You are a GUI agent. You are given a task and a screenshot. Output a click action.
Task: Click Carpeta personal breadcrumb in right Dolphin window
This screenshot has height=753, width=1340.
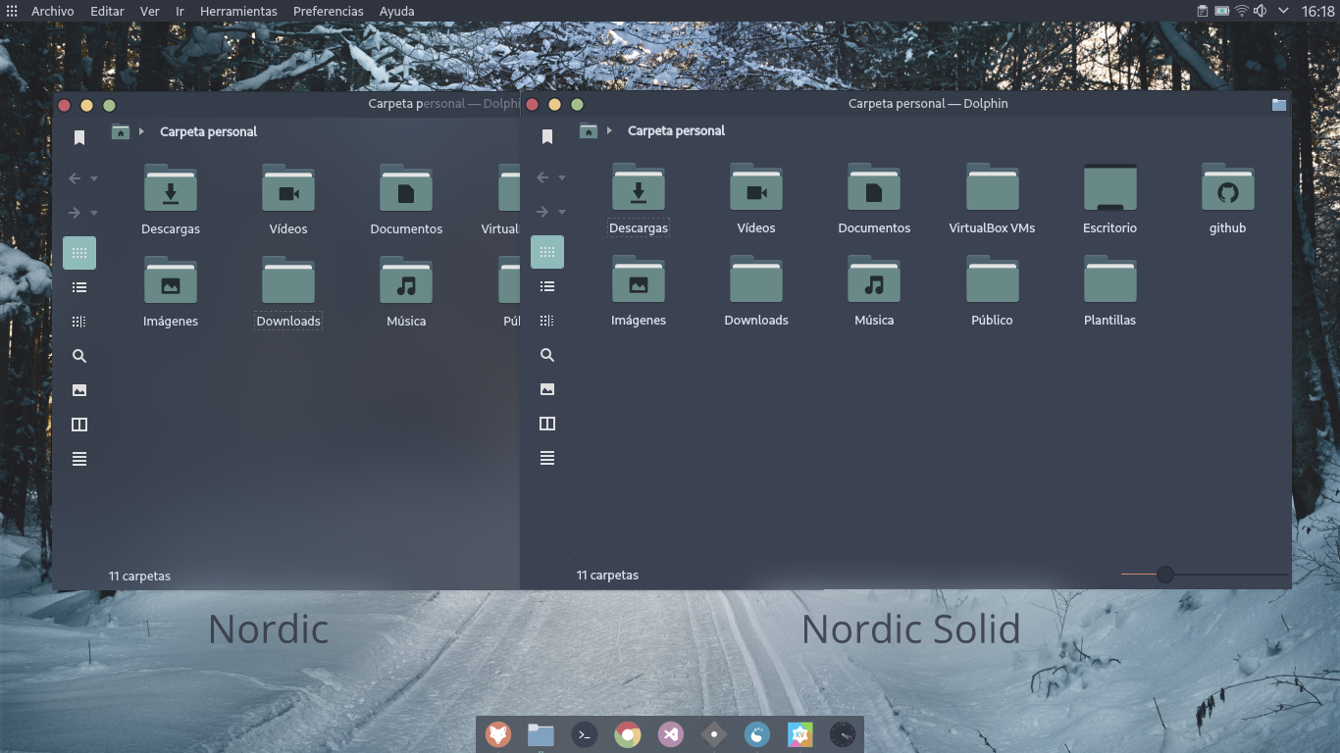coord(676,130)
